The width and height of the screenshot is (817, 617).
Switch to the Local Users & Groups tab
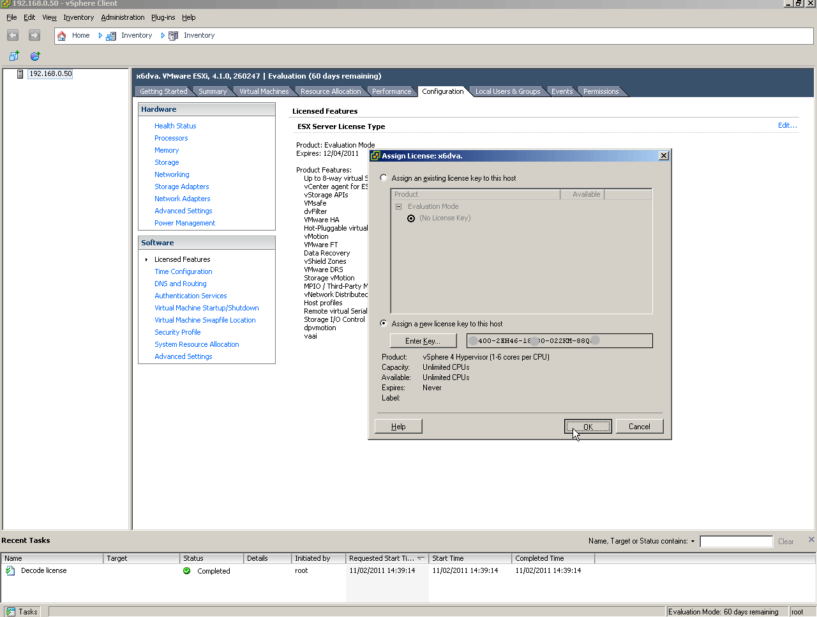[507, 91]
